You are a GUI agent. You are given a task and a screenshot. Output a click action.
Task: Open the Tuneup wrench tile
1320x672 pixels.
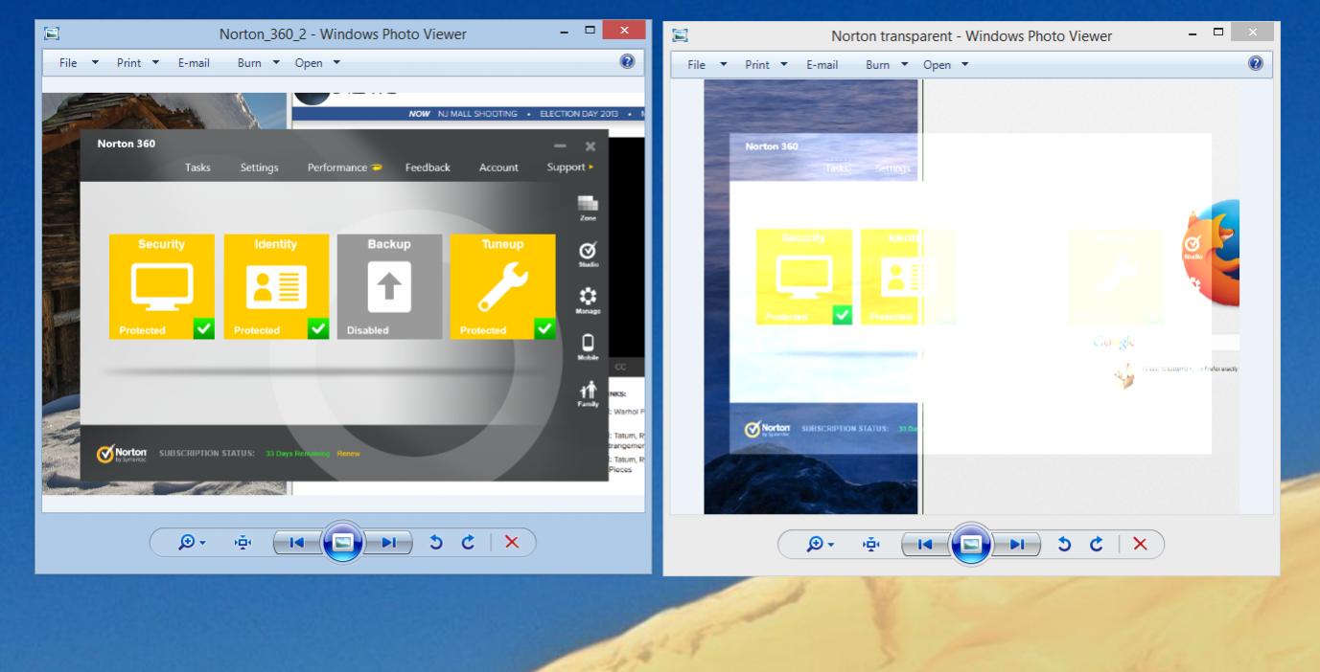tap(503, 286)
